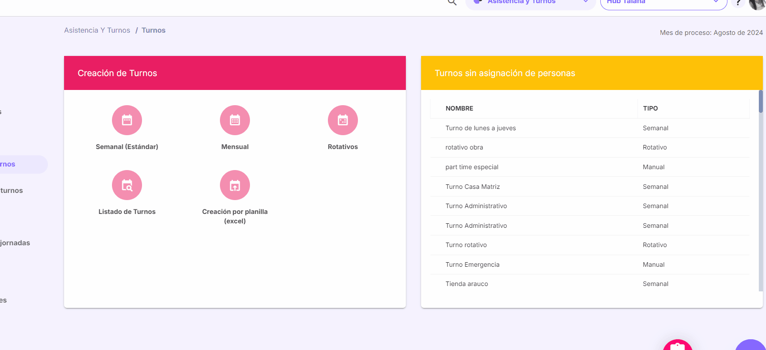Click Mes de proceso: Agosto de 2024
This screenshot has width=766, height=350.
pos(711,33)
